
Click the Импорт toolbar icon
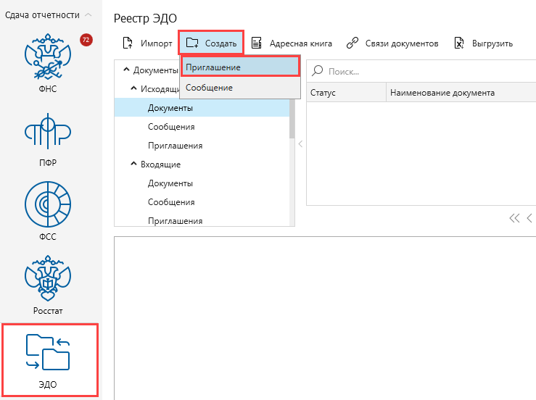pyautogui.click(x=147, y=43)
